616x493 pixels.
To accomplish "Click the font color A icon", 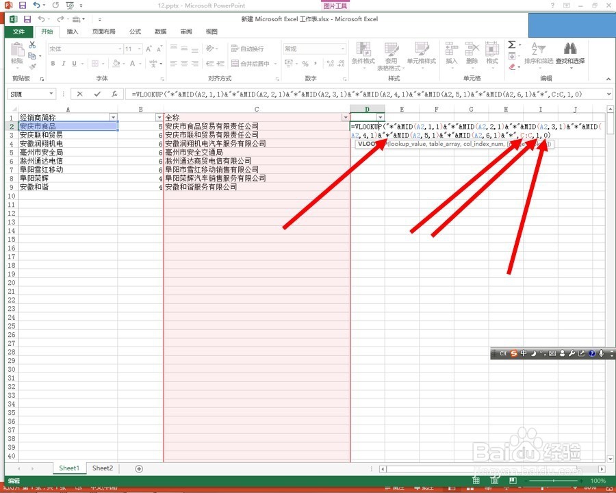I will click(132, 63).
